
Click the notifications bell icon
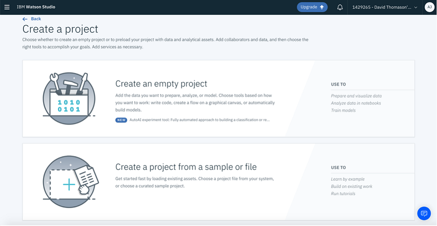point(340,7)
